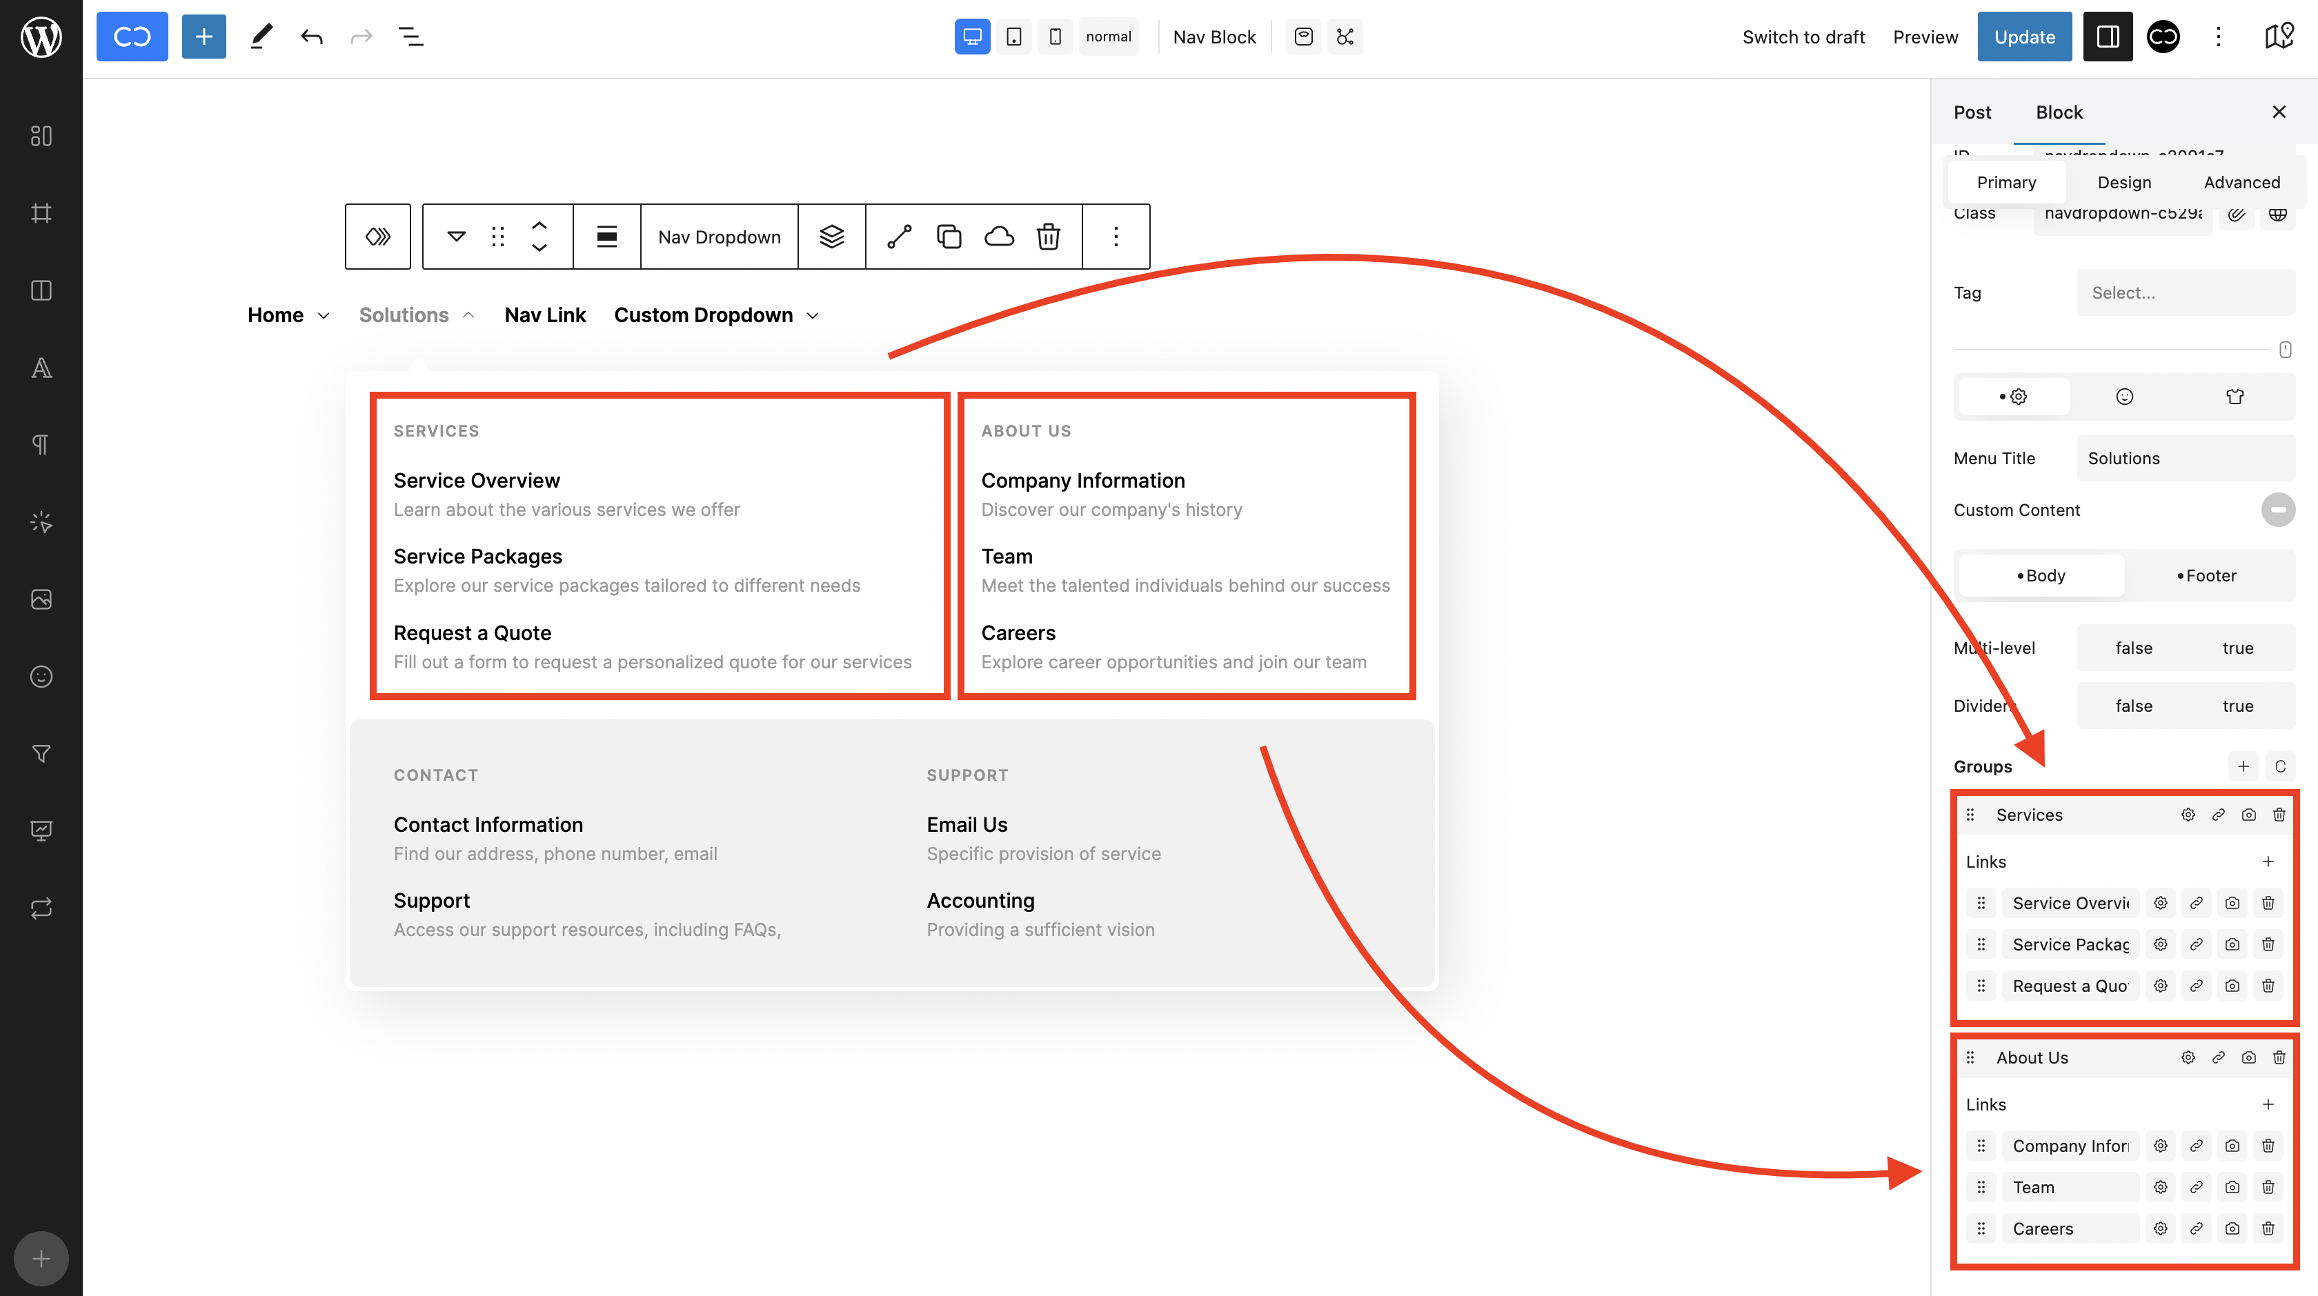Click the duplicate block icon in toolbar
The width and height of the screenshot is (2318, 1296).
(x=949, y=237)
